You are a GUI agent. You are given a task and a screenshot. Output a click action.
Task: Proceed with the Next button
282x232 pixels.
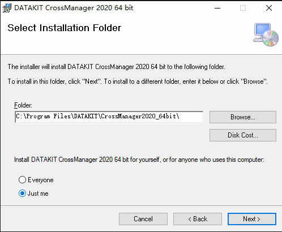(x=252, y=219)
